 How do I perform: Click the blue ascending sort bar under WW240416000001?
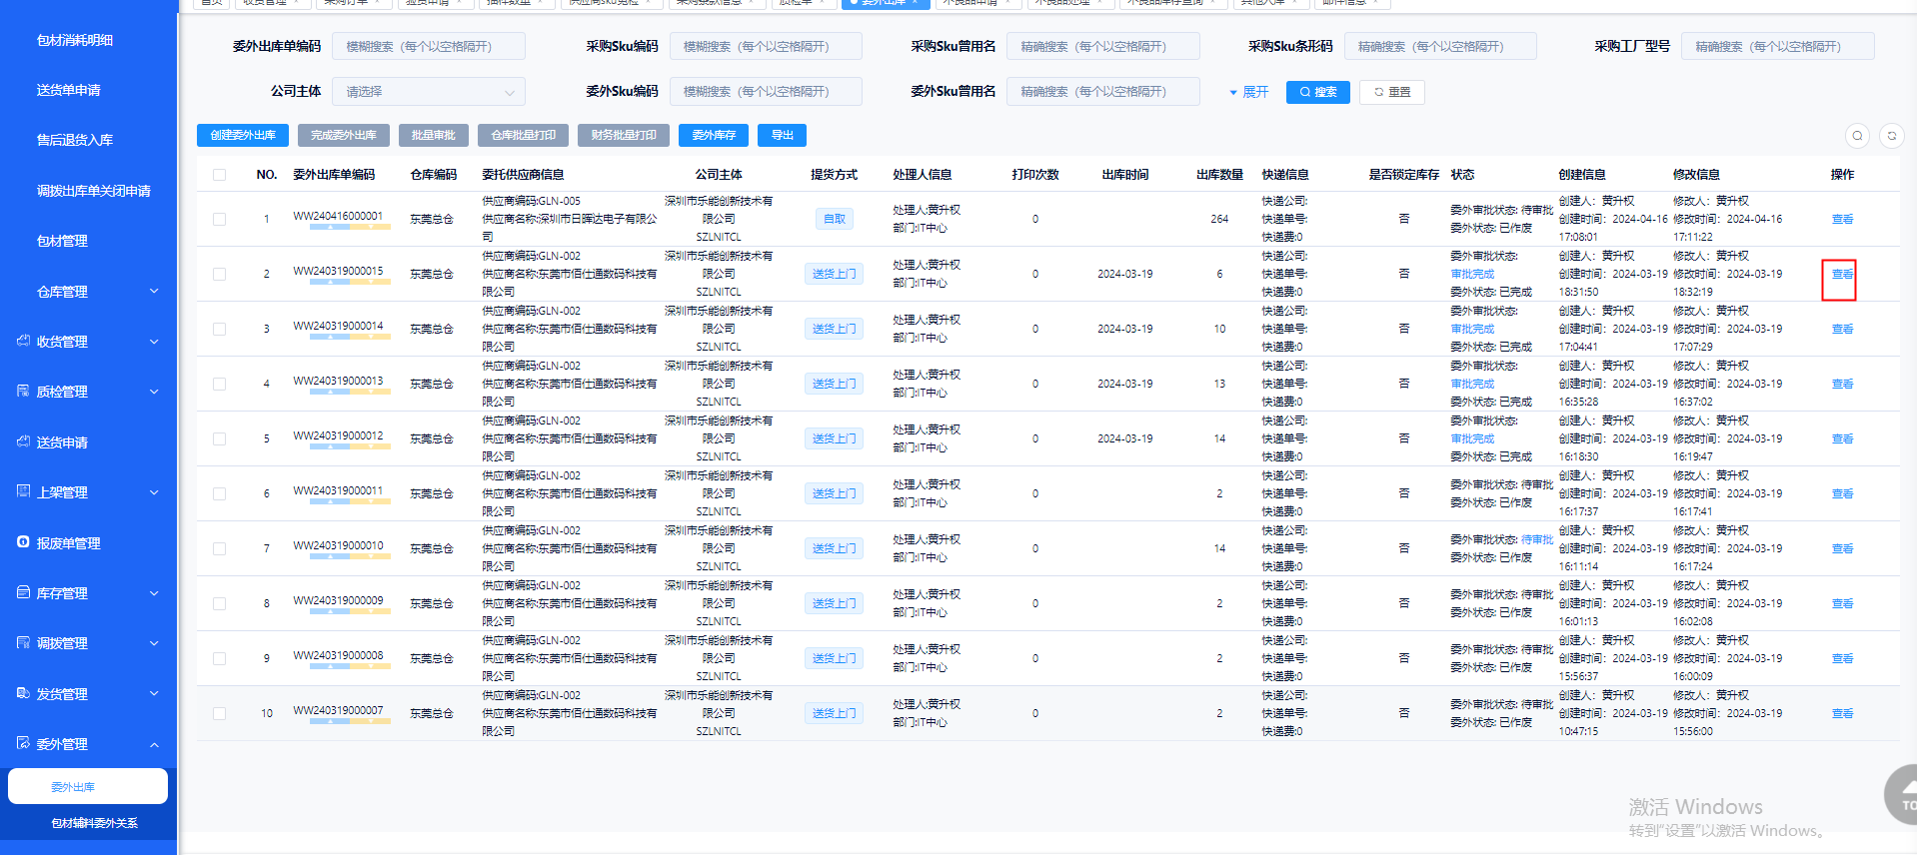pyautogui.click(x=329, y=228)
